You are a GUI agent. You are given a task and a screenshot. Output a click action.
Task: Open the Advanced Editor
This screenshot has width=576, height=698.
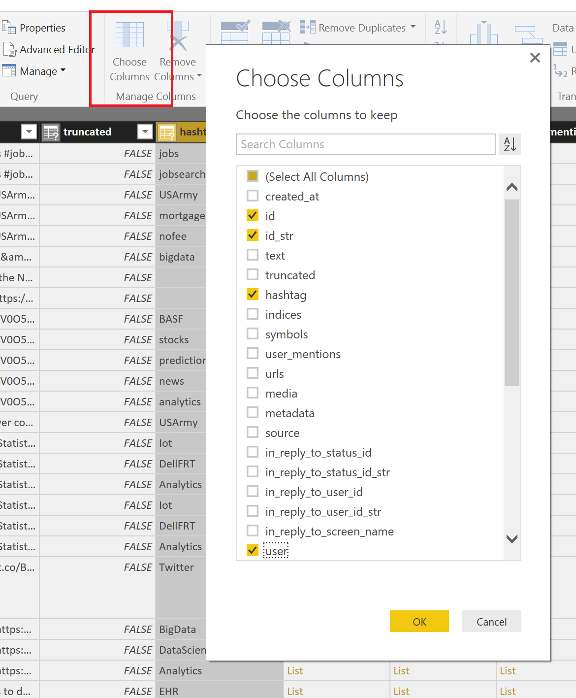(49, 50)
